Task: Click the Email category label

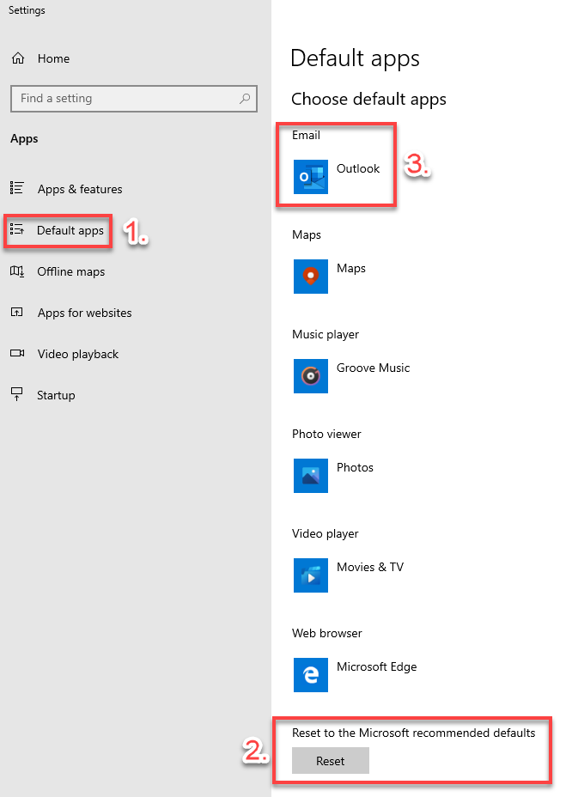Action: pyautogui.click(x=306, y=135)
